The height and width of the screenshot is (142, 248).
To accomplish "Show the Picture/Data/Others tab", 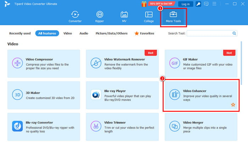I will (111, 33).
